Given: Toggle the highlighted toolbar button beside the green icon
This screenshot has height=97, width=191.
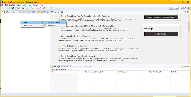Looking at the screenshot, I should 16,8.
